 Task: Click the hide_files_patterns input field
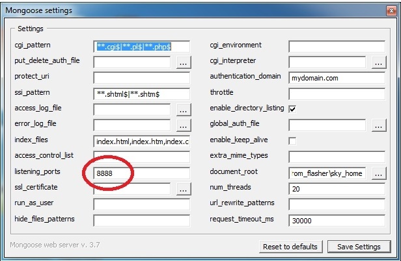142,221
